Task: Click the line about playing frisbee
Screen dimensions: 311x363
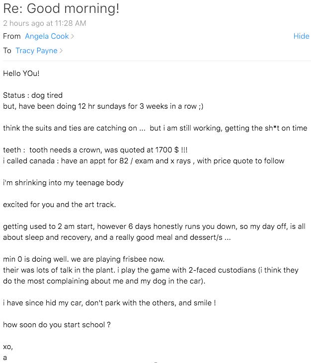Action: [x=83, y=259]
